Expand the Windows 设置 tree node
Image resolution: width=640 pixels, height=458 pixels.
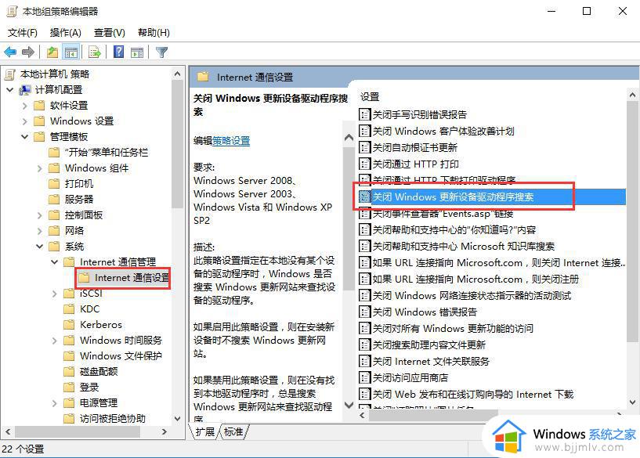(x=25, y=121)
